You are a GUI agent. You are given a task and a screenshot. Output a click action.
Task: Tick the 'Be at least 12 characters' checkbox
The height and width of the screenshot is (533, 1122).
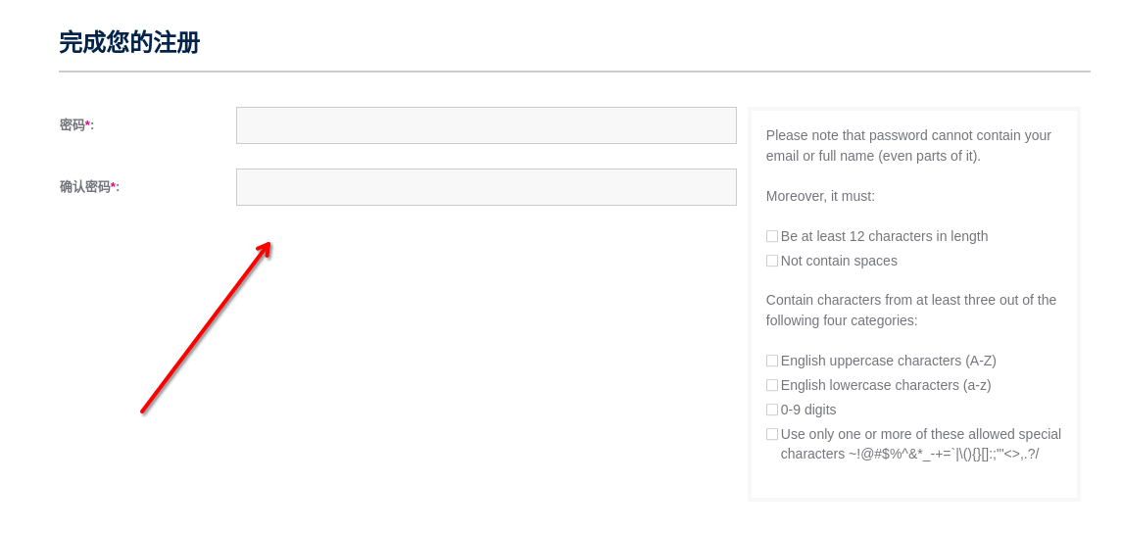tap(772, 236)
